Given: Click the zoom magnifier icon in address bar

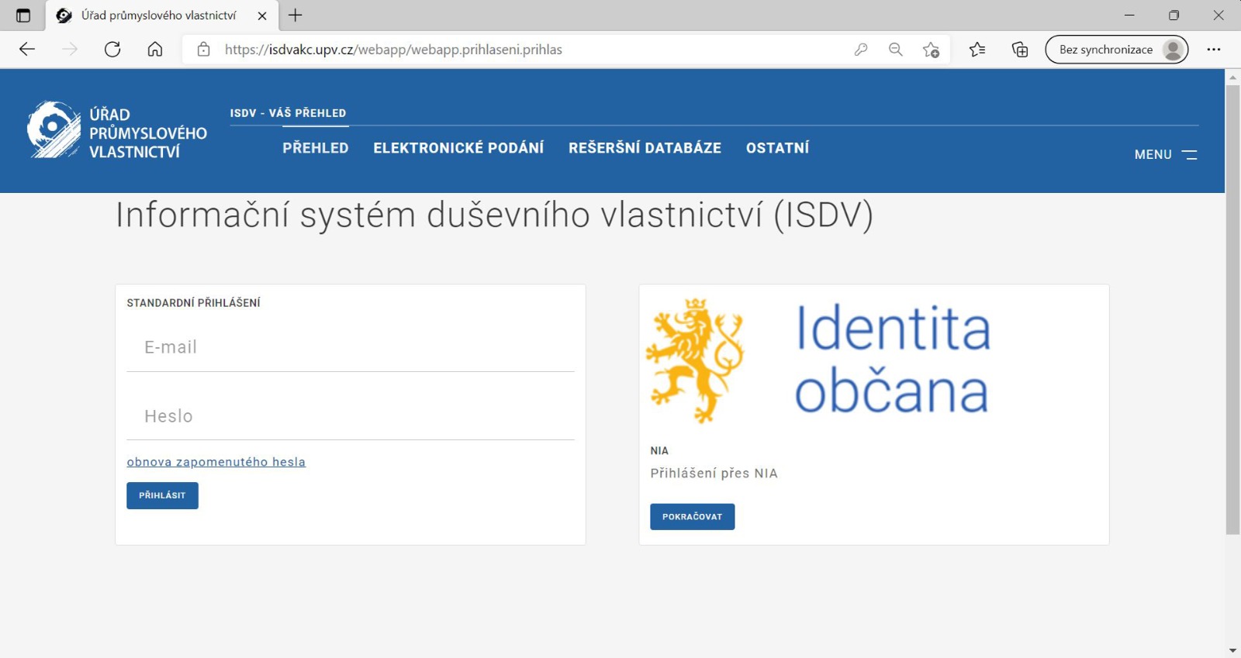Looking at the screenshot, I should (x=896, y=50).
